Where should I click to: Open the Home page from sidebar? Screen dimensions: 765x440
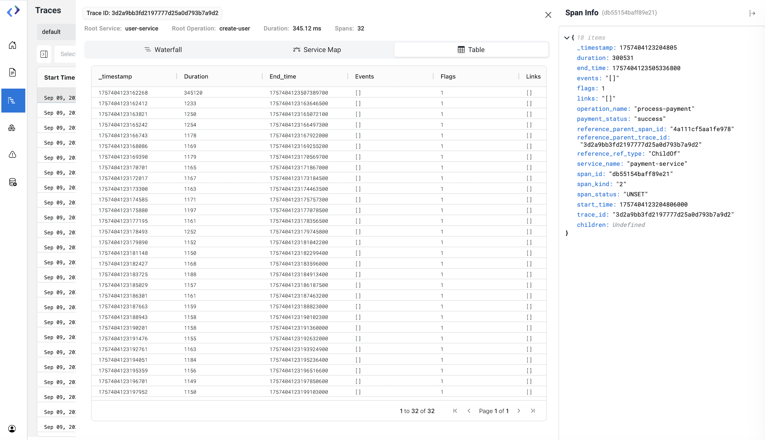[12, 45]
